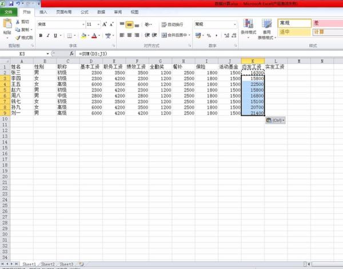Open Conditional Formatting (条件格式)
The height and width of the screenshot is (269, 343).
(x=249, y=27)
